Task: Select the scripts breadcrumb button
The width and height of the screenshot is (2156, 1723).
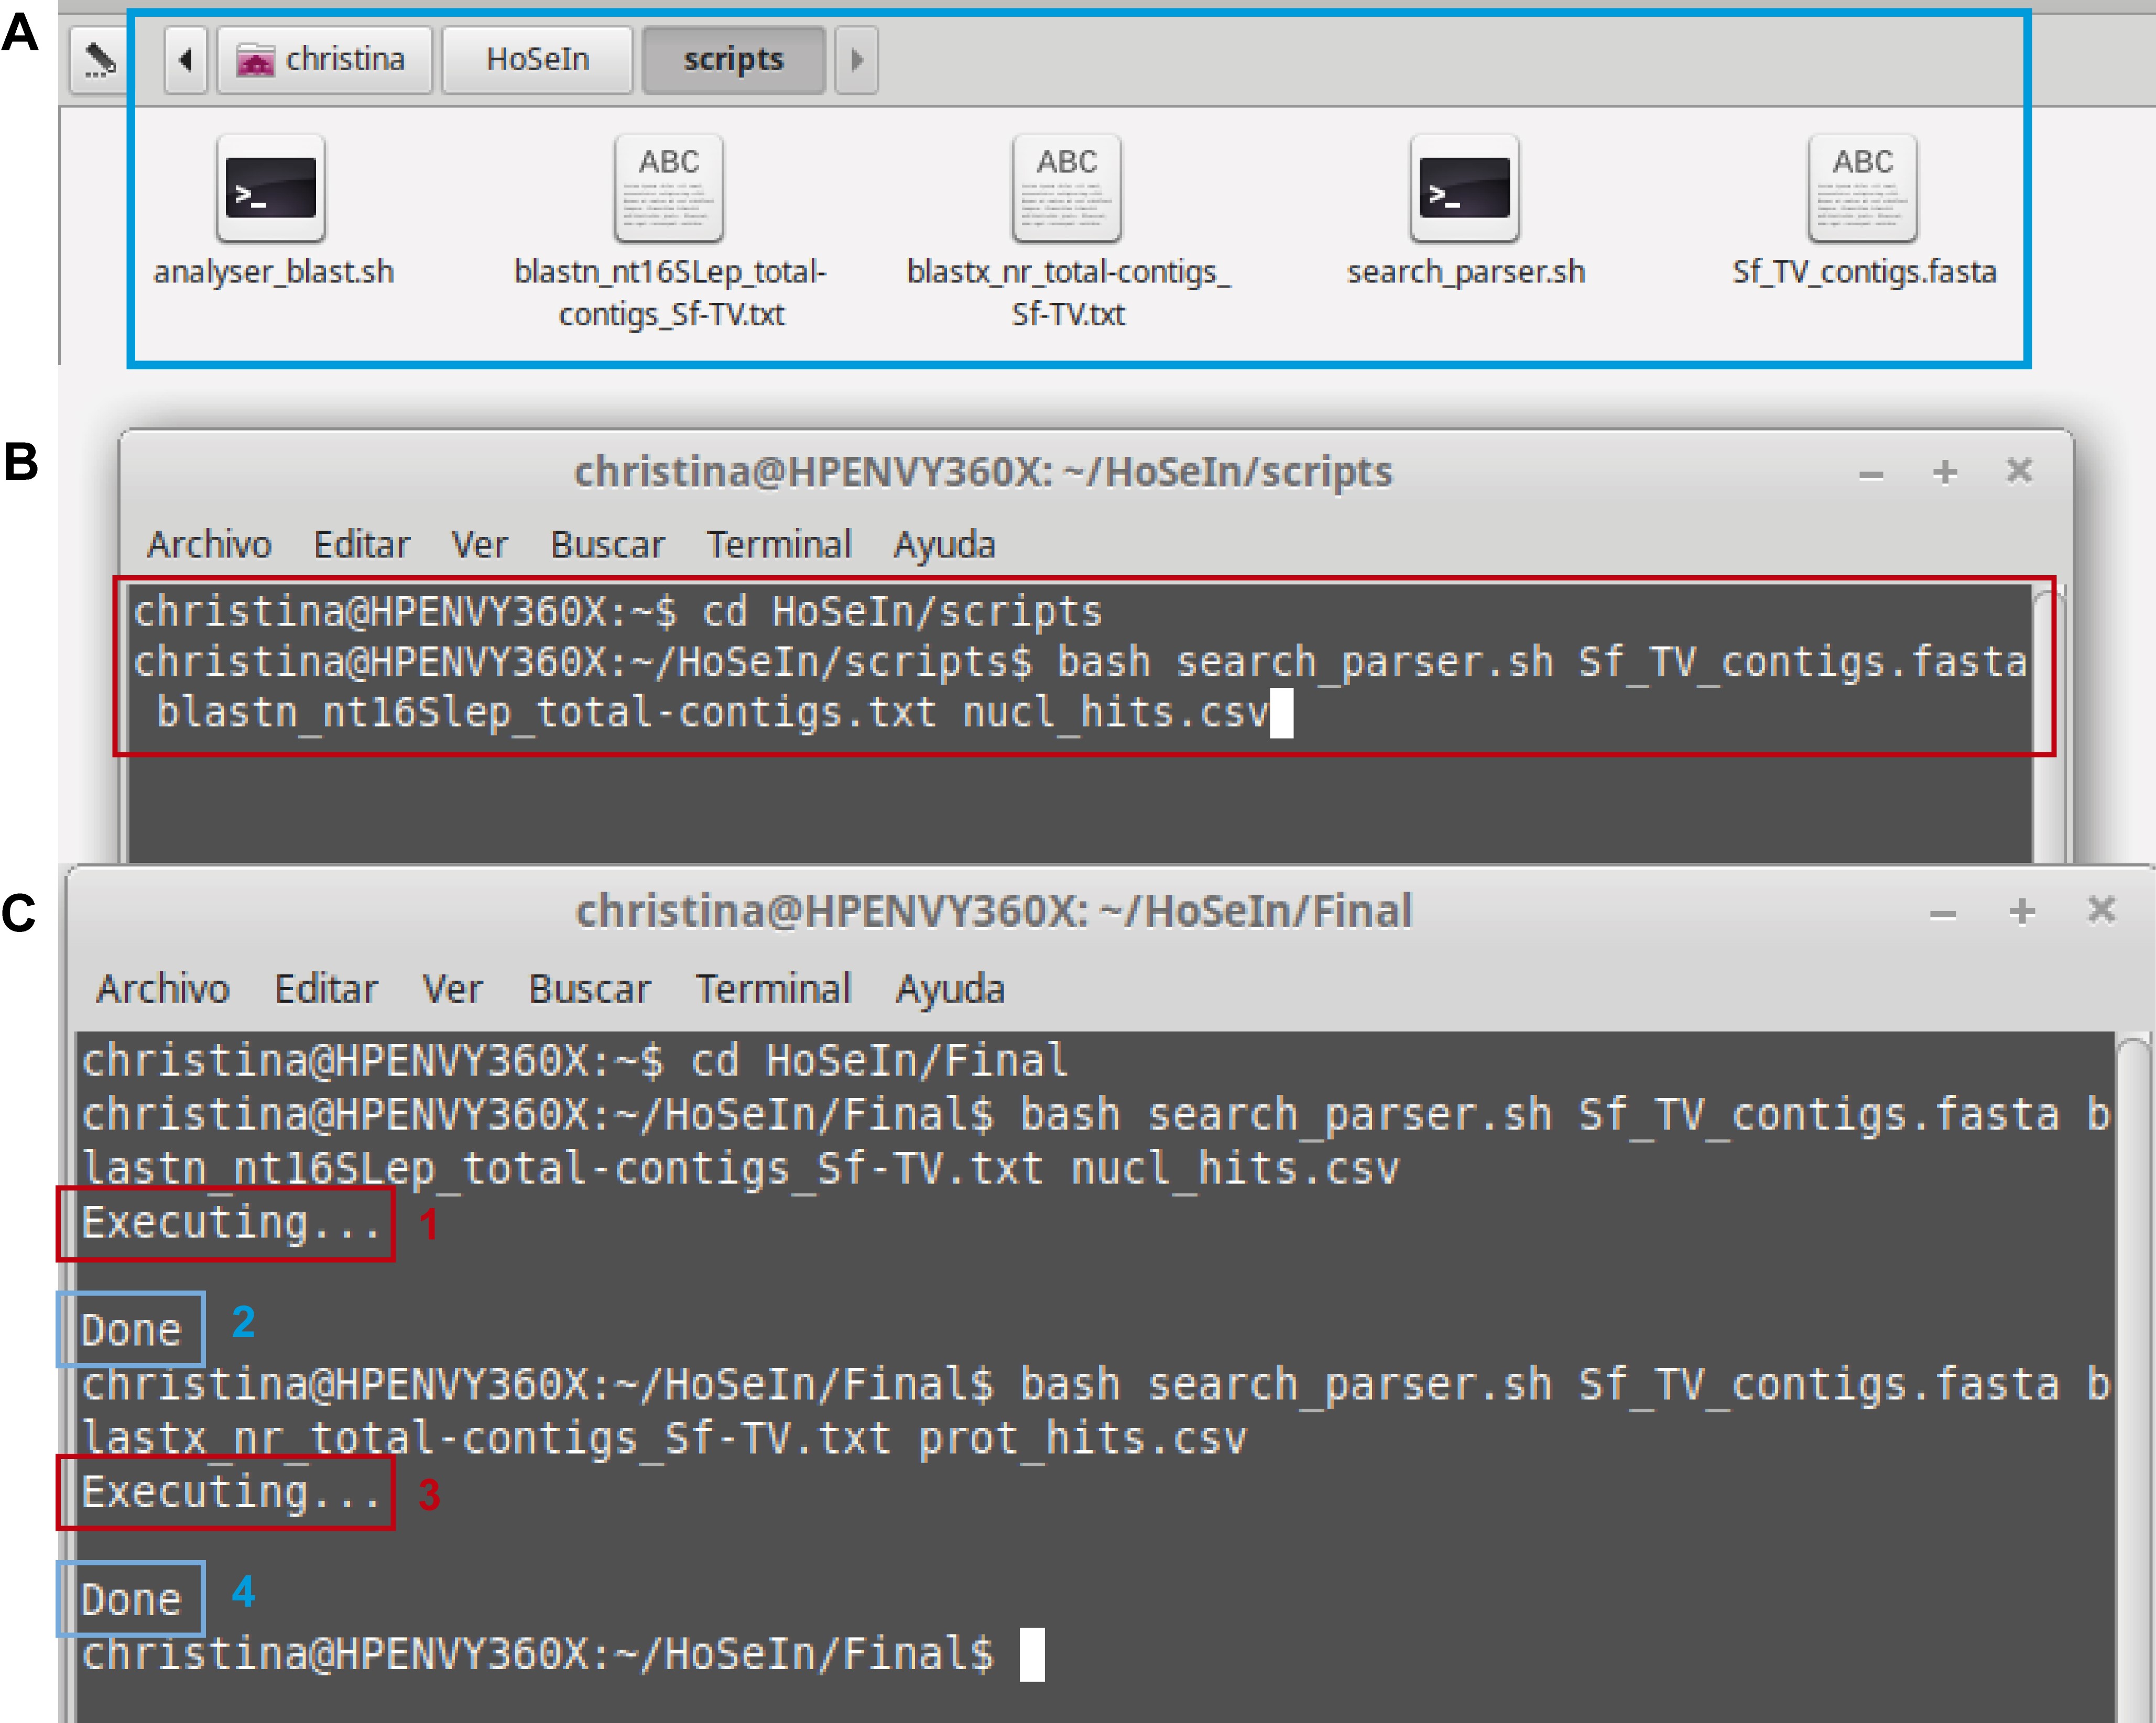Action: [x=733, y=60]
